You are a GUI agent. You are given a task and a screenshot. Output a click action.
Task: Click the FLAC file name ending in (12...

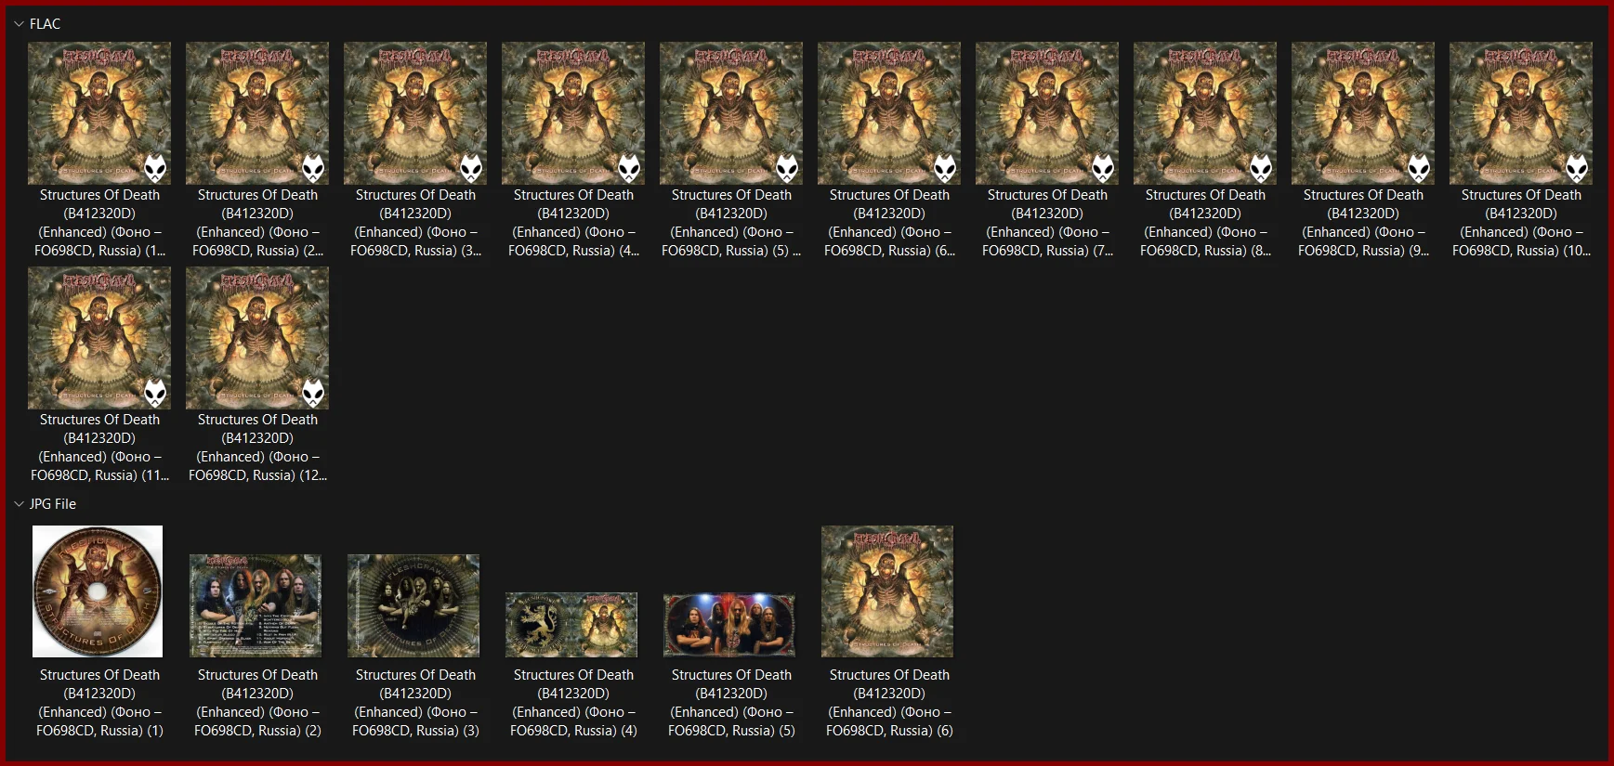coord(257,448)
